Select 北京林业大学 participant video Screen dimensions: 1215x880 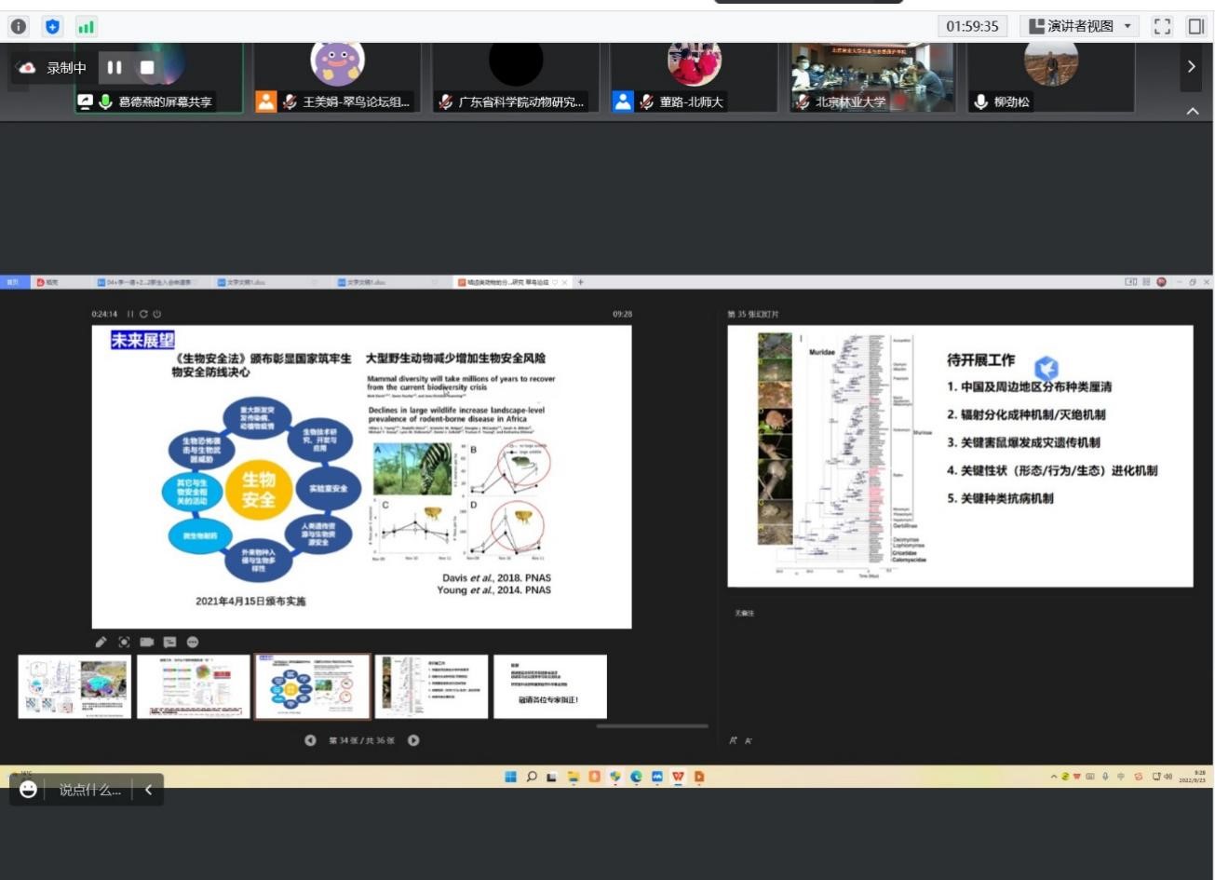(872, 77)
